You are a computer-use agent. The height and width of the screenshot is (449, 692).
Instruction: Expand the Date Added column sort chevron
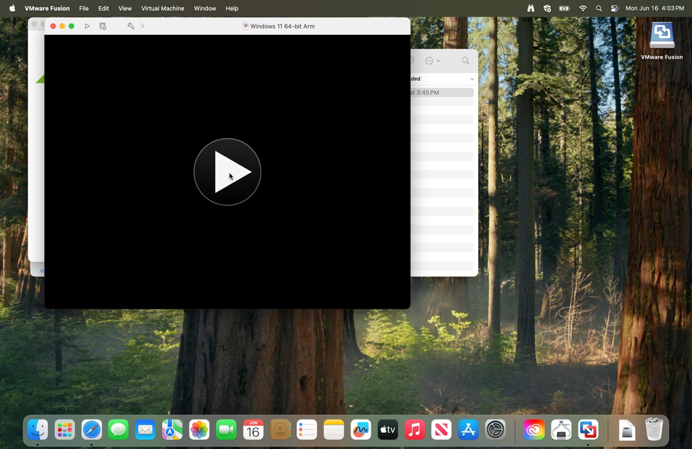pos(472,79)
